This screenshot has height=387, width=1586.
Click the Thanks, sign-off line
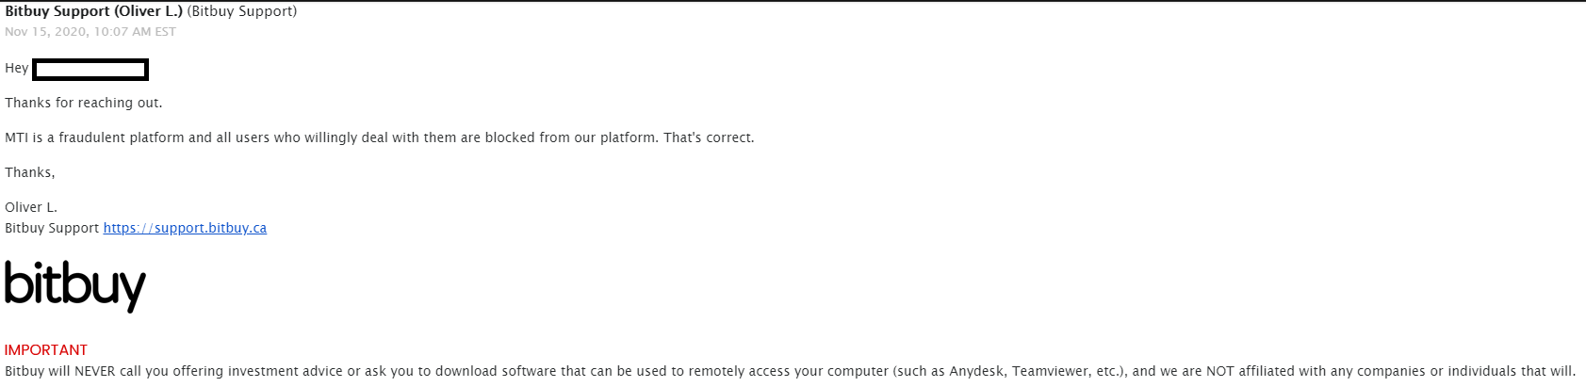click(x=30, y=172)
